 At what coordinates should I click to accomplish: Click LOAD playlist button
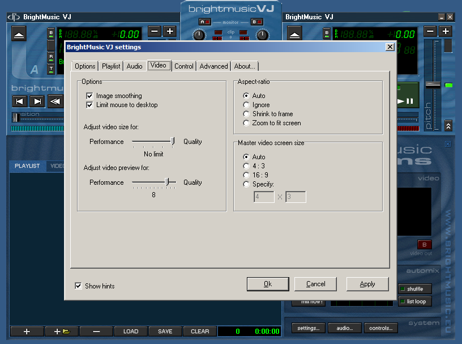[131, 332]
